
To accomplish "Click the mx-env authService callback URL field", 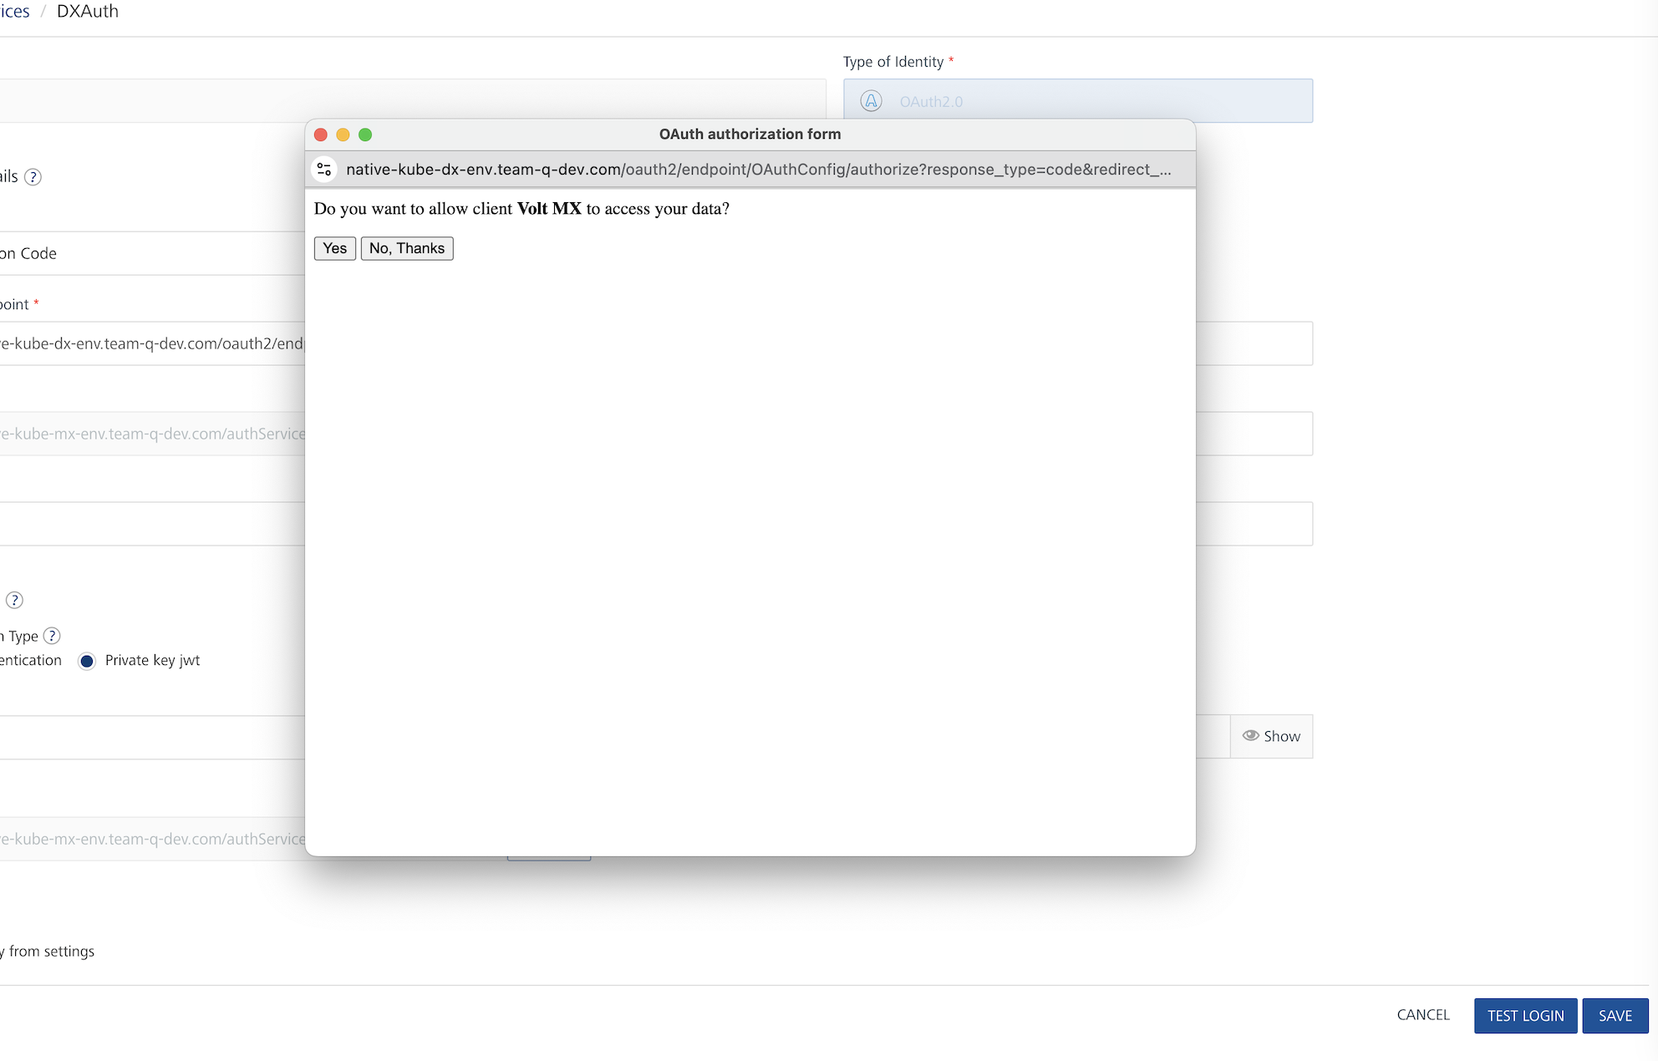I will pyautogui.click(x=152, y=434).
